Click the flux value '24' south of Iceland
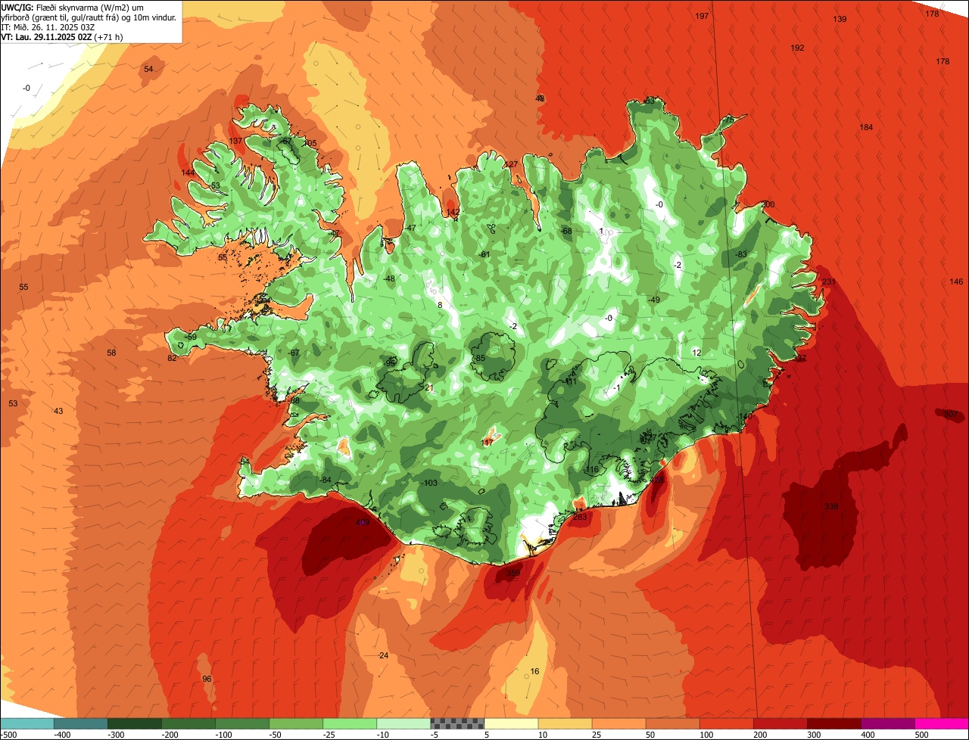The image size is (969, 740). (383, 656)
